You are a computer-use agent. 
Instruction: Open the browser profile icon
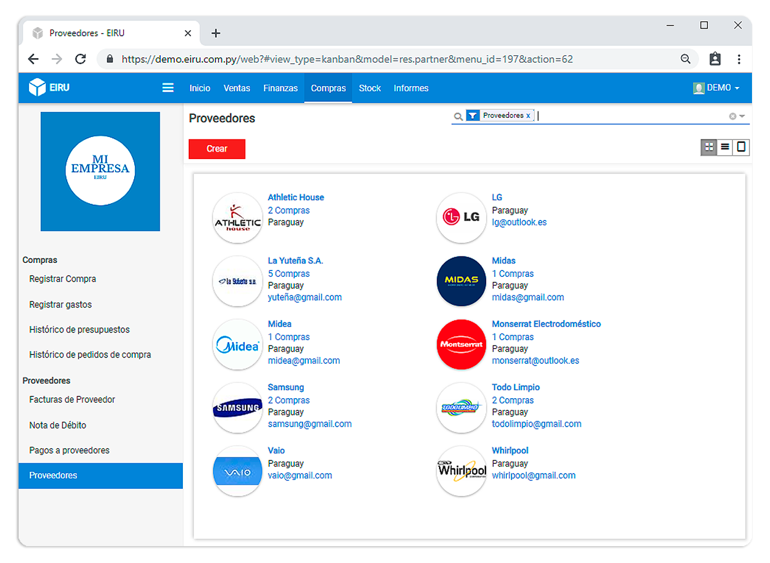(x=715, y=59)
